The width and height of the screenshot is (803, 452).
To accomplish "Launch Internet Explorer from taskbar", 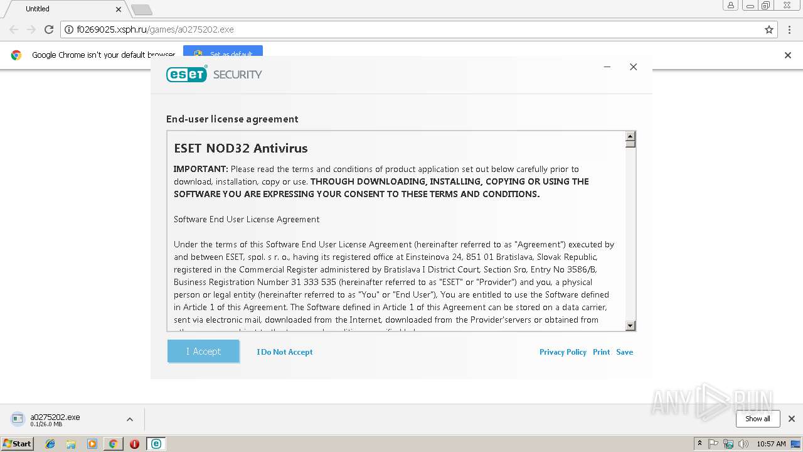I will [x=50, y=444].
